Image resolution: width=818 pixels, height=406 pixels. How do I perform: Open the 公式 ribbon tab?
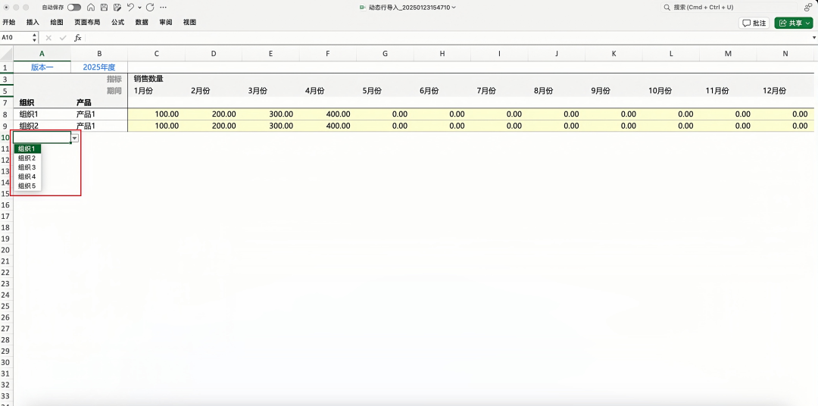click(117, 23)
